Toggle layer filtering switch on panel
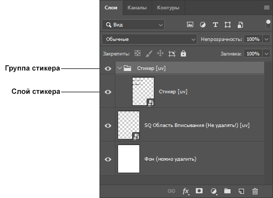The height and width of the screenshot is (198, 273). [268, 24]
